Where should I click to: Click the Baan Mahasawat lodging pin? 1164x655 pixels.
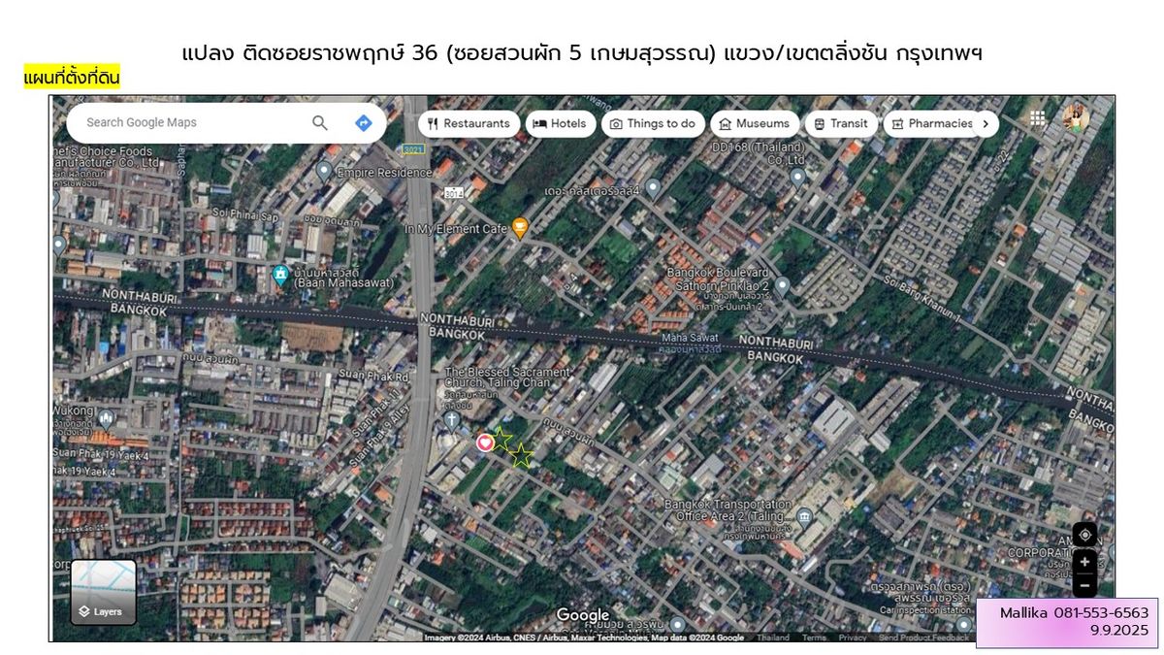coord(280,275)
